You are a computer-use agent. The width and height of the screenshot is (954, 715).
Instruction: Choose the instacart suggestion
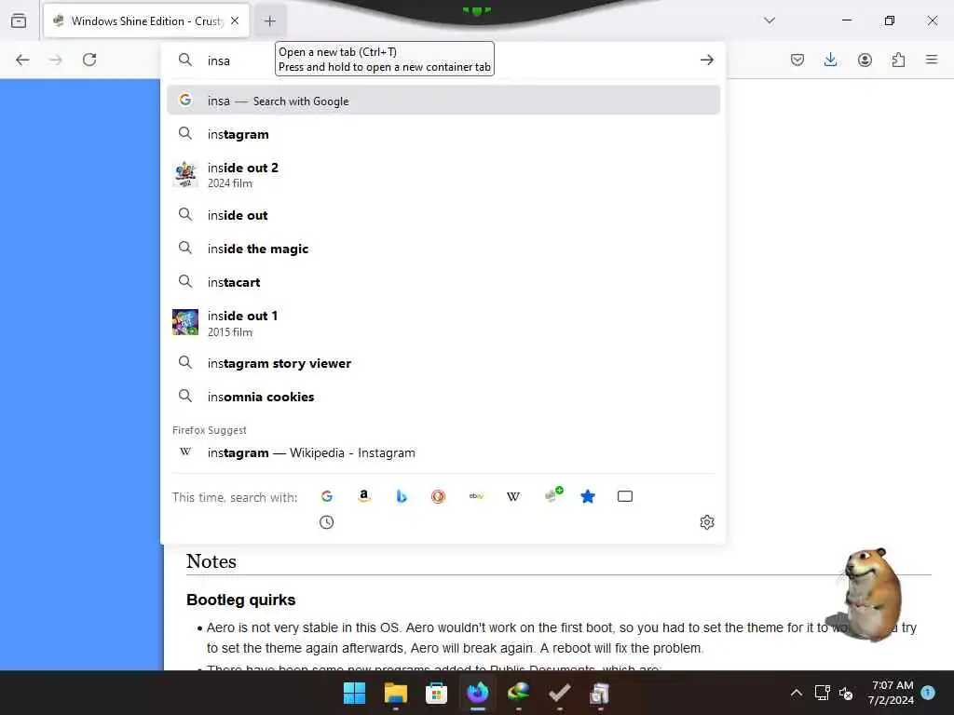click(x=443, y=282)
